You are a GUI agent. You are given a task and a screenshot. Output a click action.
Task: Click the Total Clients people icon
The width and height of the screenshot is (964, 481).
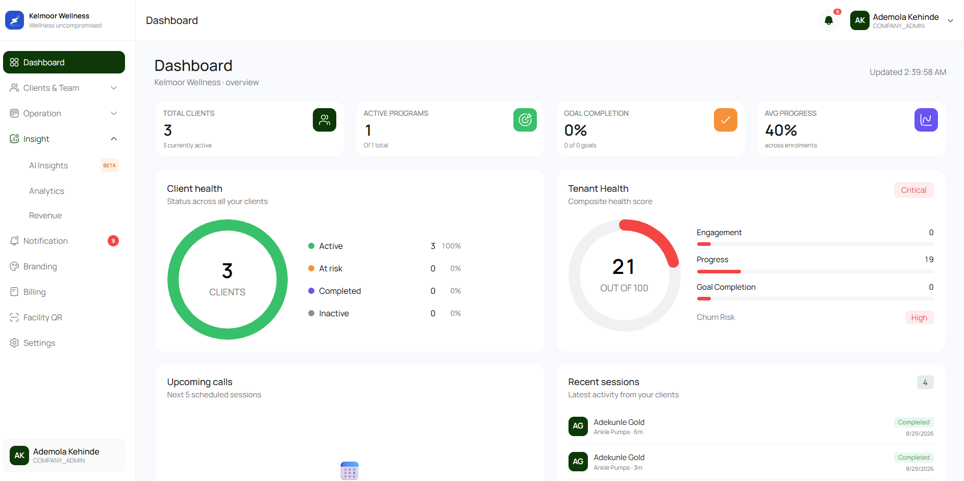pyautogui.click(x=325, y=120)
